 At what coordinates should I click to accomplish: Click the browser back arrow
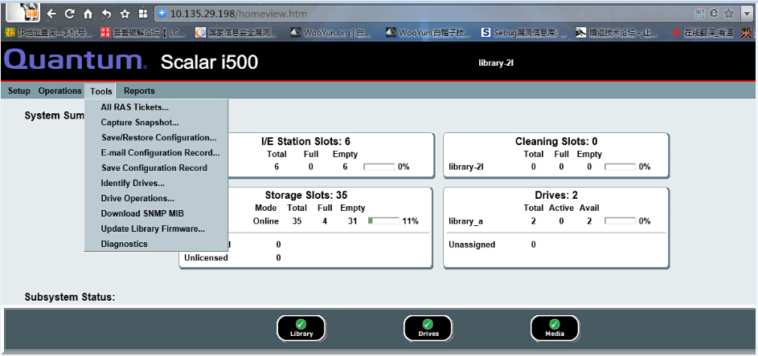(51, 14)
